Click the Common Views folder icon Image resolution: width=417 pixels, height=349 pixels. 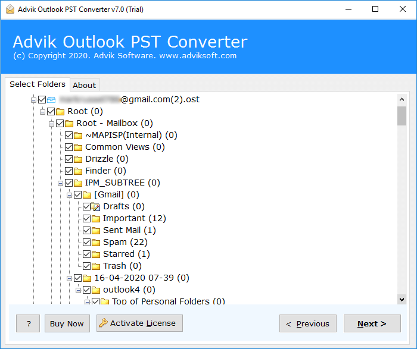click(x=78, y=147)
